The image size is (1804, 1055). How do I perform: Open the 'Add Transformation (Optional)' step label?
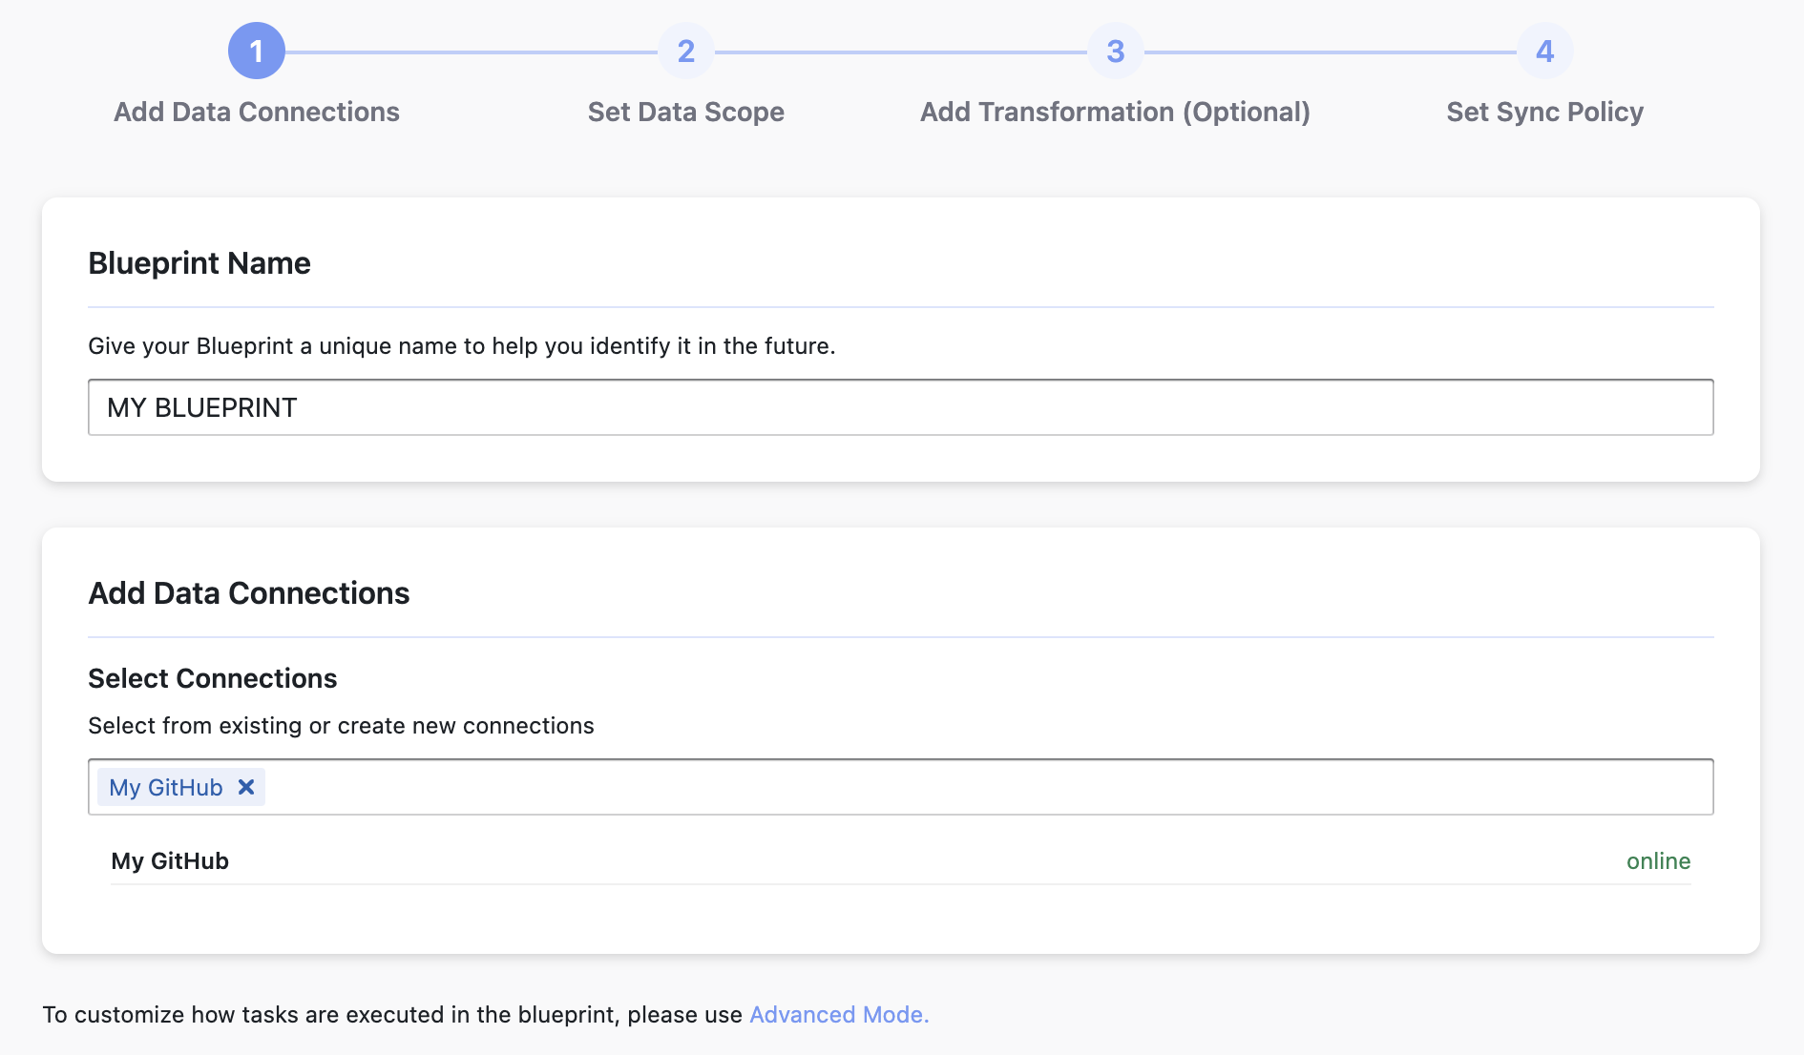tap(1115, 112)
